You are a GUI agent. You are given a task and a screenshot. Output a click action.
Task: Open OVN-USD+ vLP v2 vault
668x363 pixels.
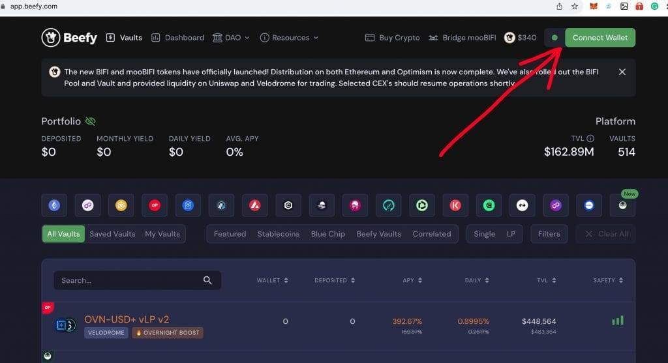(127, 319)
